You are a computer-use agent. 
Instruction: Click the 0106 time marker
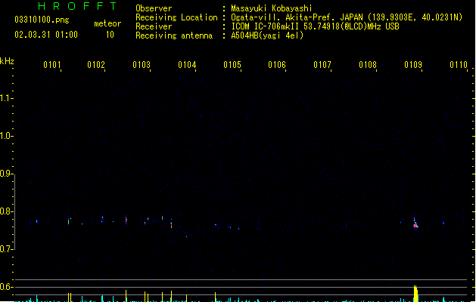277,65
